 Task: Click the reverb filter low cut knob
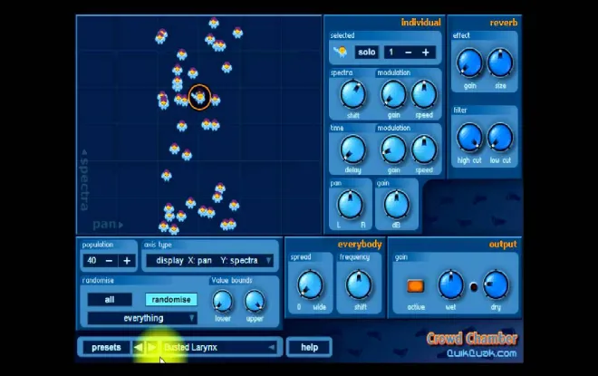500,138
